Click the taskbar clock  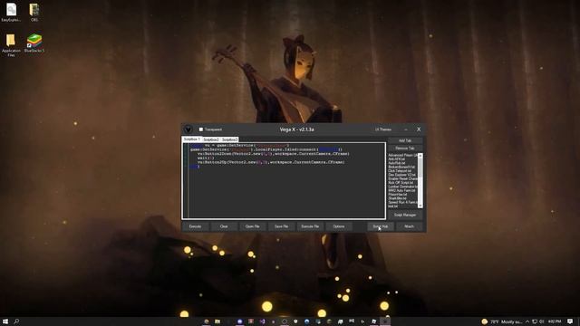[x=555, y=321]
